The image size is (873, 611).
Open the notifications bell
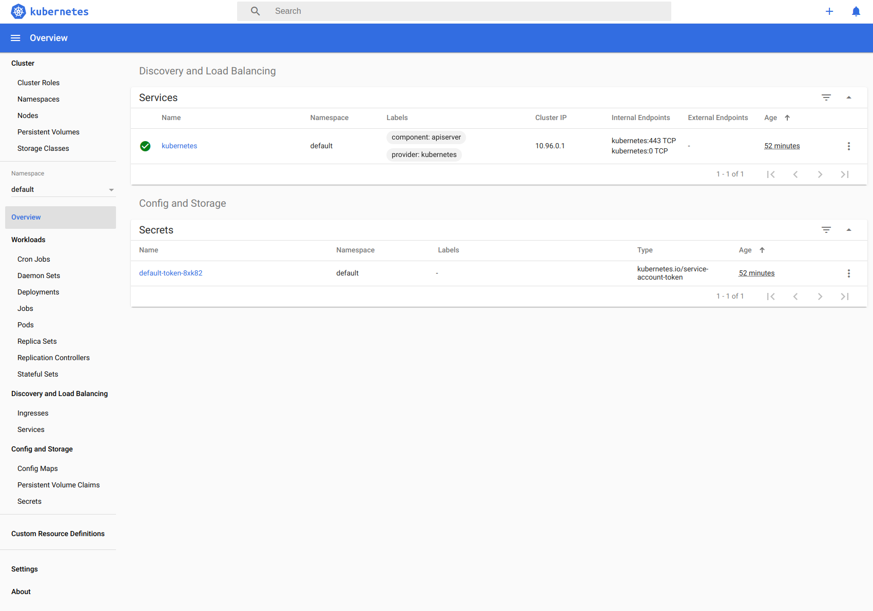[x=856, y=11]
